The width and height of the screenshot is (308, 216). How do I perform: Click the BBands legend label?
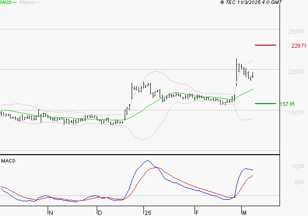(28, 2)
